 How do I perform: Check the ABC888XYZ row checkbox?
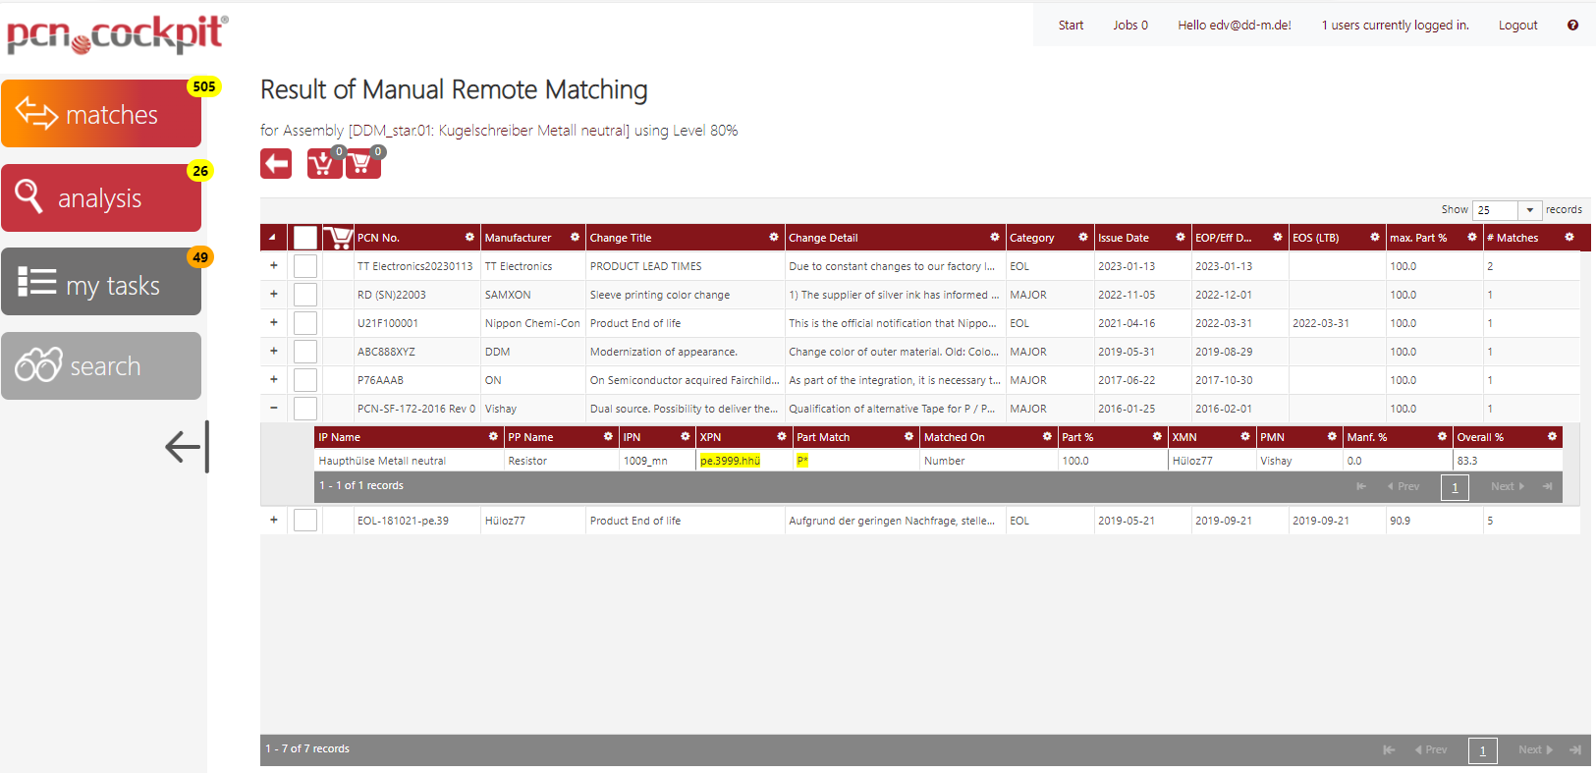305,352
